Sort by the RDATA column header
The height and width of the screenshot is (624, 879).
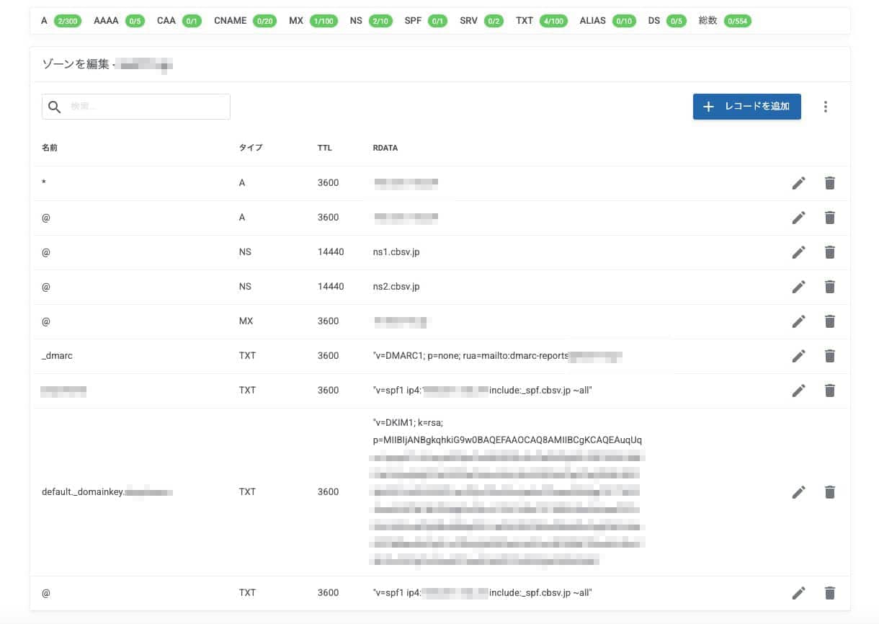click(385, 148)
